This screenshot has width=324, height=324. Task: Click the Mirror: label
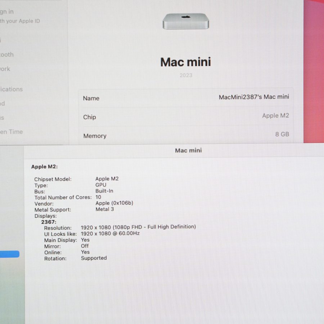click(53, 246)
